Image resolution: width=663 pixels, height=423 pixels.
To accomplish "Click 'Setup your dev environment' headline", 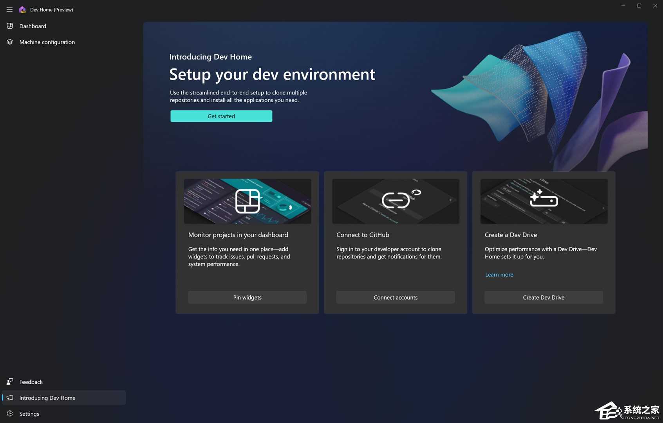I will coord(272,74).
